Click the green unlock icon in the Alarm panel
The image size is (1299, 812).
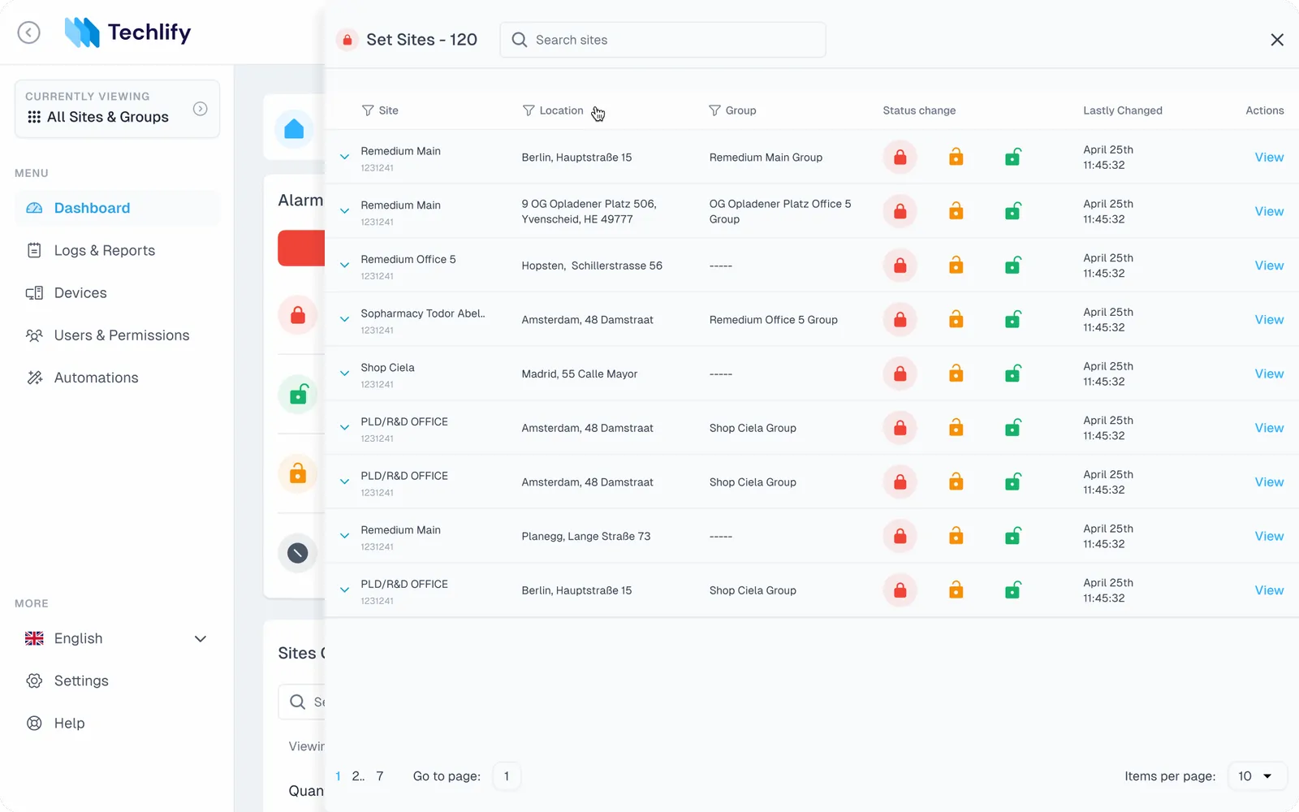298,395
